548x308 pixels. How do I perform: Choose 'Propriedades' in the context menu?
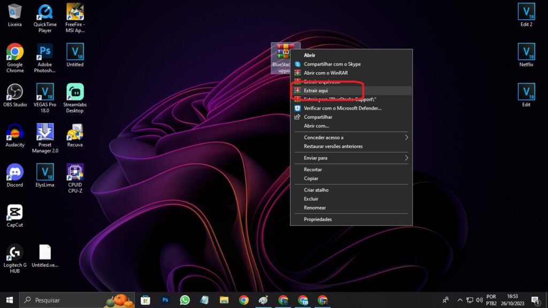point(318,219)
